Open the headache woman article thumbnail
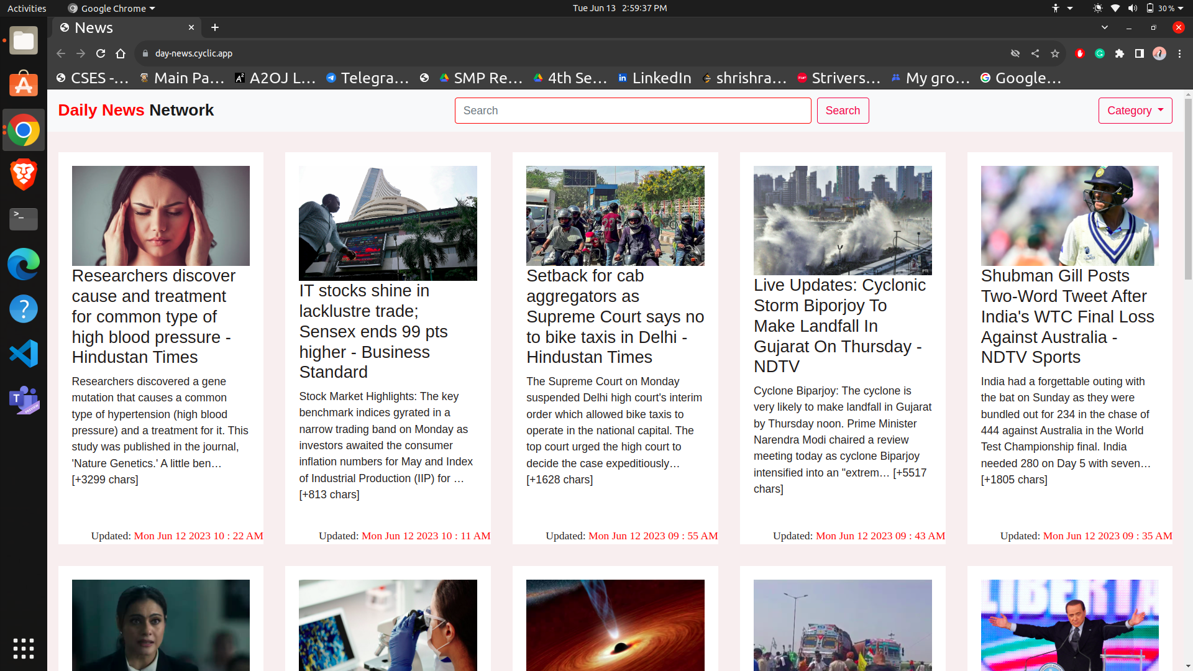The image size is (1193, 671). [160, 216]
